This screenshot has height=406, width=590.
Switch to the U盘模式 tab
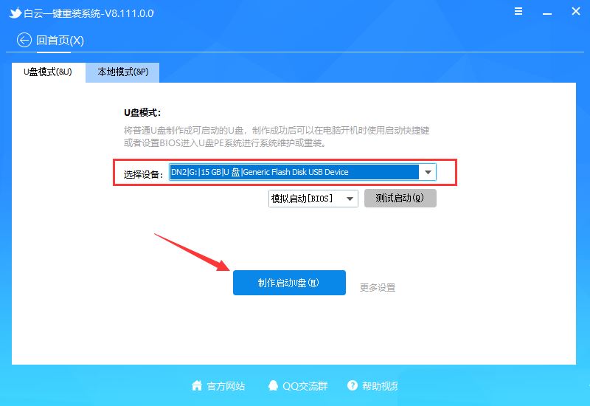click(48, 72)
